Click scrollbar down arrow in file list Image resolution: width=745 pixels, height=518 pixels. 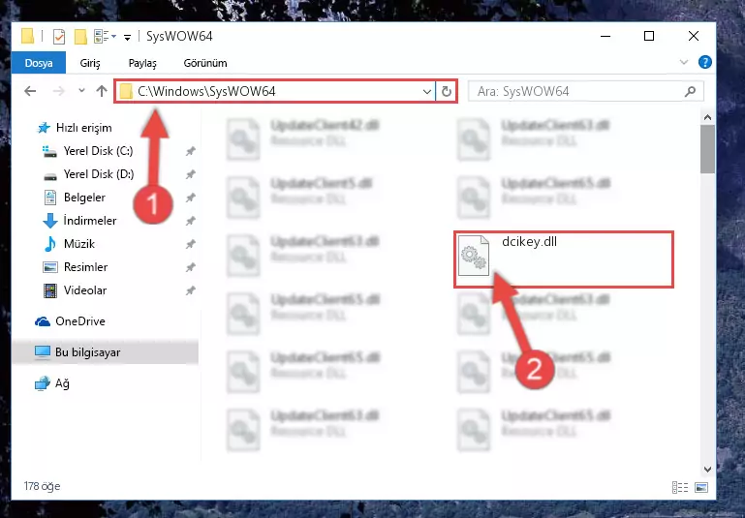pyautogui.click(x=707, y=469)
